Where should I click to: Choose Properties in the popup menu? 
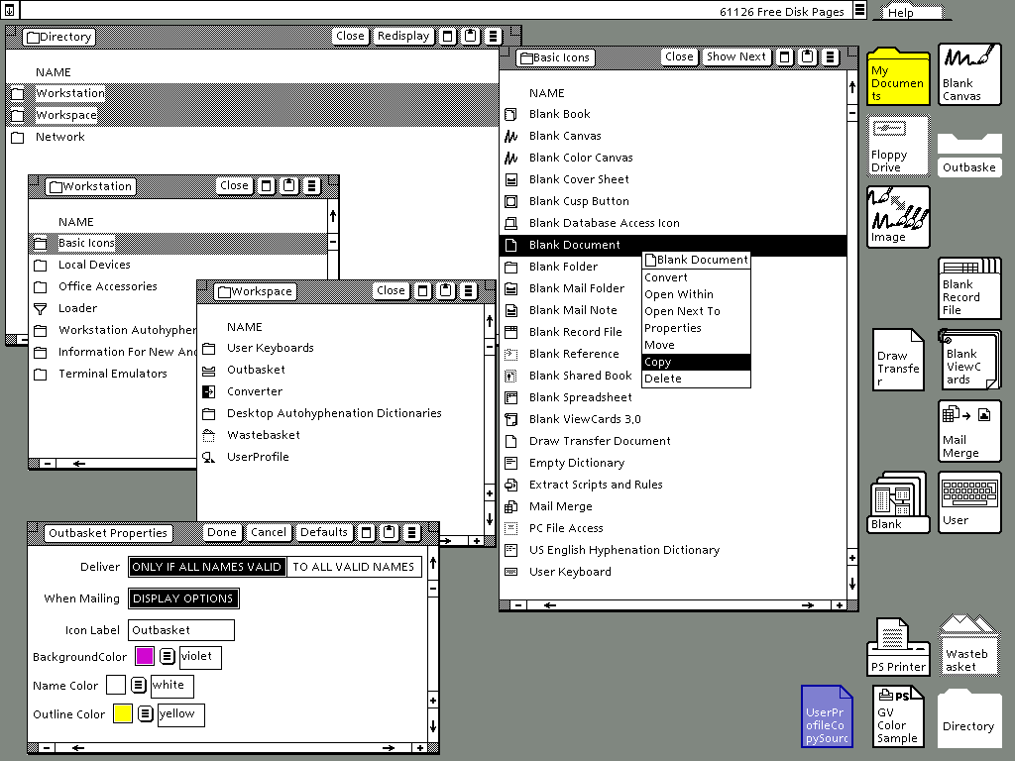[696, 328]
